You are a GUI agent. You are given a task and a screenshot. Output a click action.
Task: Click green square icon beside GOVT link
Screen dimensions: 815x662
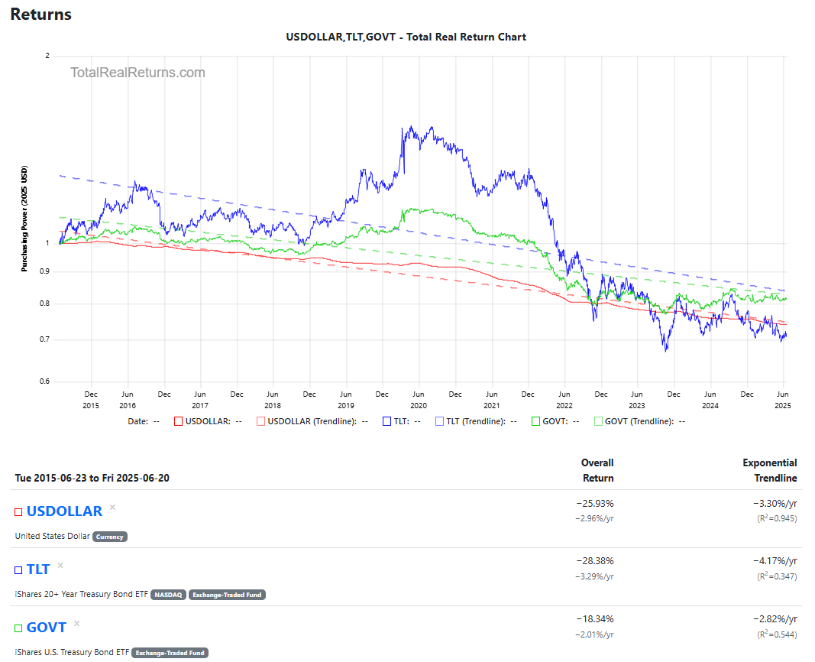pyautogui.click(x=18, y=628)
